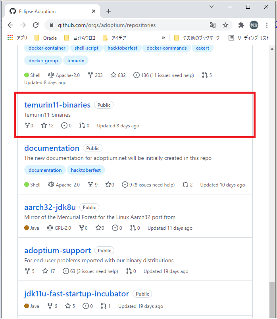The width and height of the screenshot is (277, 319).
Task: Open the adoptium-support repository
Action: 58,250
